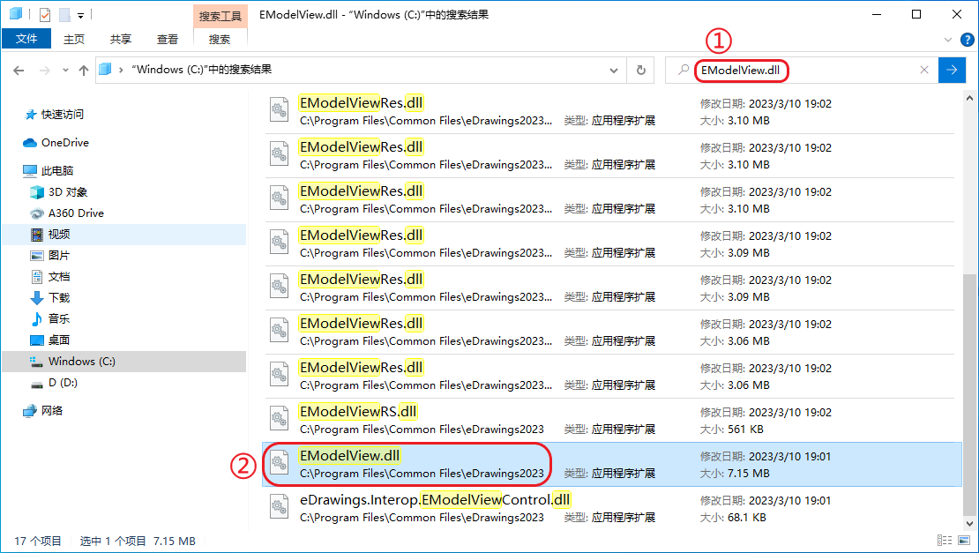Click the New folder quick access icon
The height and width of the screenshot is (553, 979).
click(x=64, y=14)
